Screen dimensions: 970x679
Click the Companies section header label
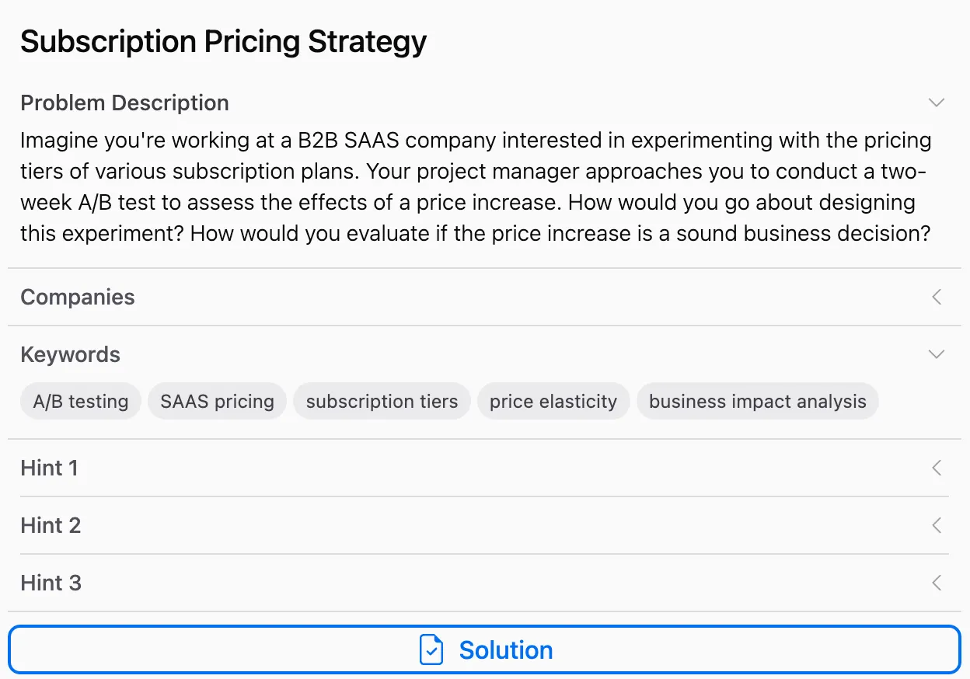(78, 297)
